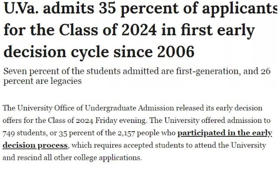The height and width of the screenshot is (172, 279).
Task: Click 'University Office of Undergraduate Admission' text
Action: 96,108
